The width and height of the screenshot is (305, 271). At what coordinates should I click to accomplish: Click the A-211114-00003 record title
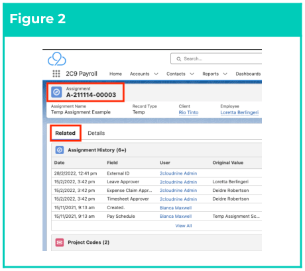pos(91,95)
